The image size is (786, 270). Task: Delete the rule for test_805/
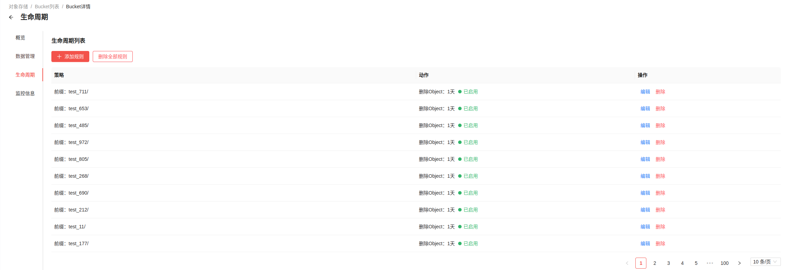tap(661, 159)
